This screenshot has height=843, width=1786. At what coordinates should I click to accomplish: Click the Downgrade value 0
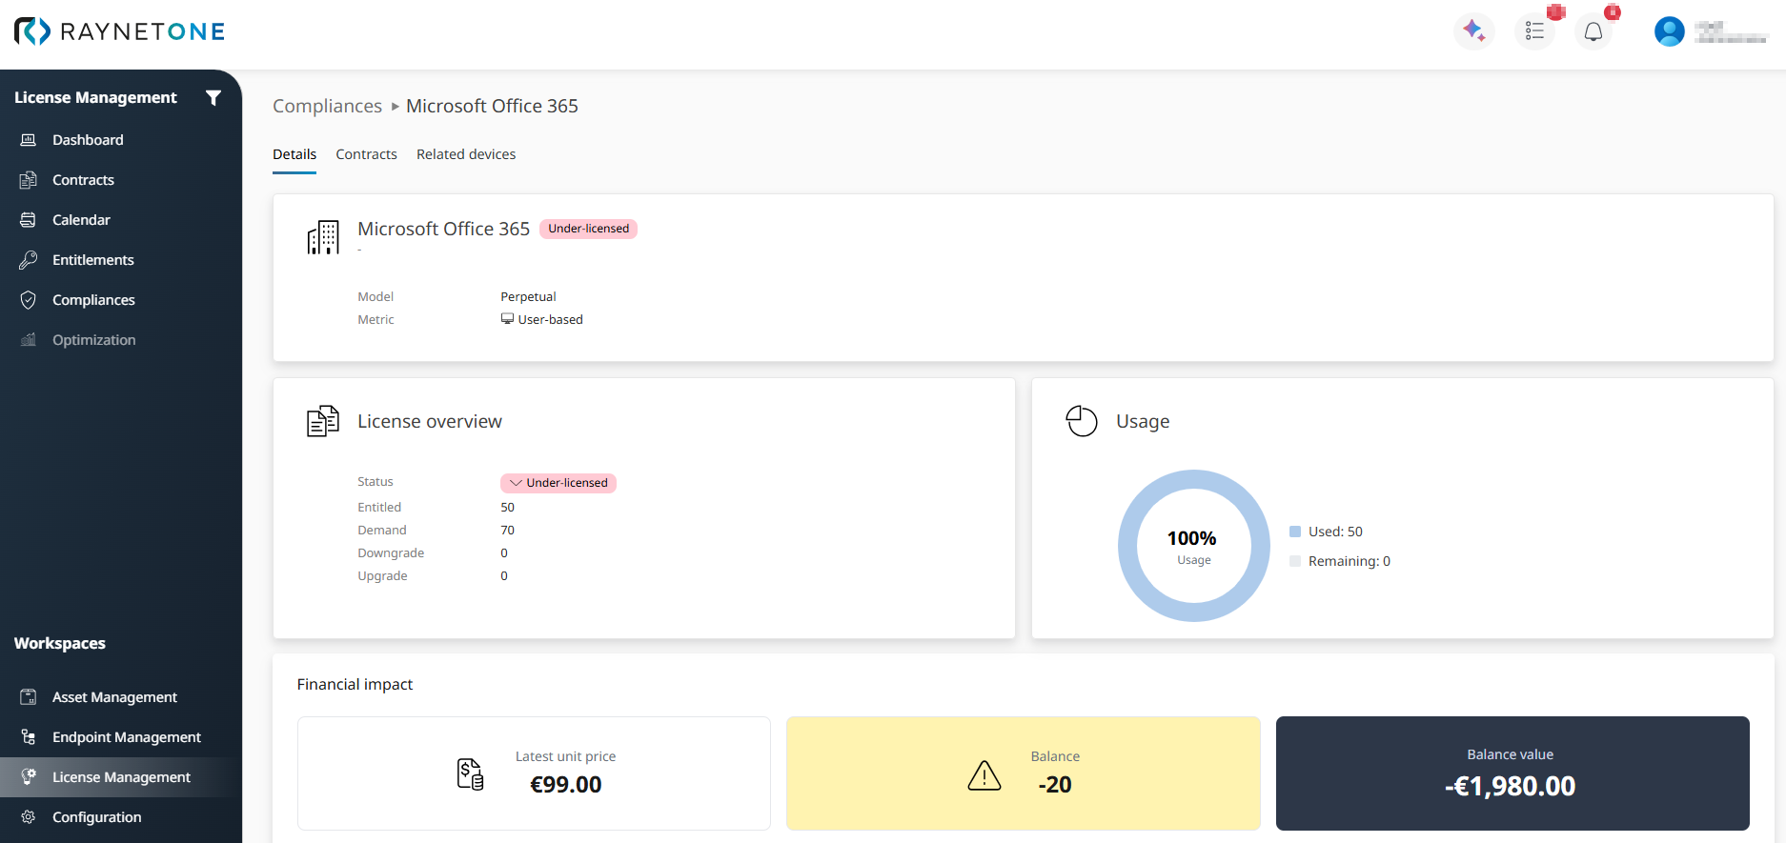tap(504, 553)
